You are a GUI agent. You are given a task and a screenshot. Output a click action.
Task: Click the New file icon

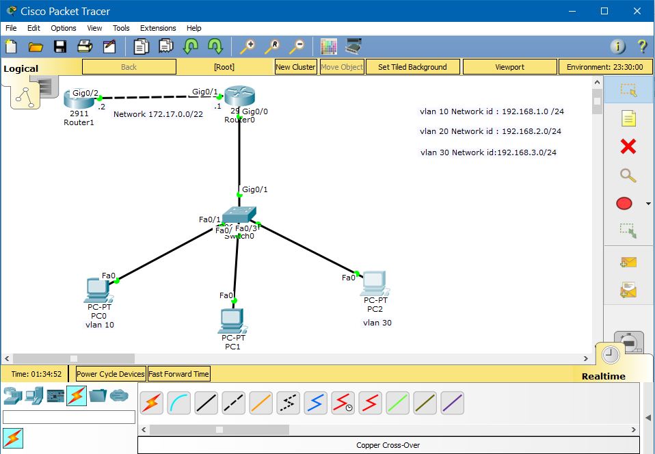point(11,46)
